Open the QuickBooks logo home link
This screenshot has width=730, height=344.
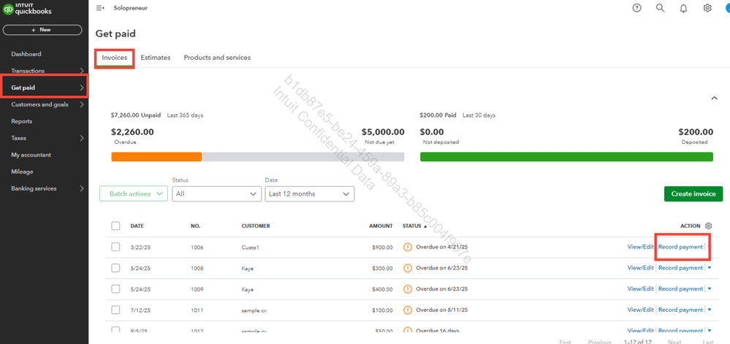pos(28,9)
